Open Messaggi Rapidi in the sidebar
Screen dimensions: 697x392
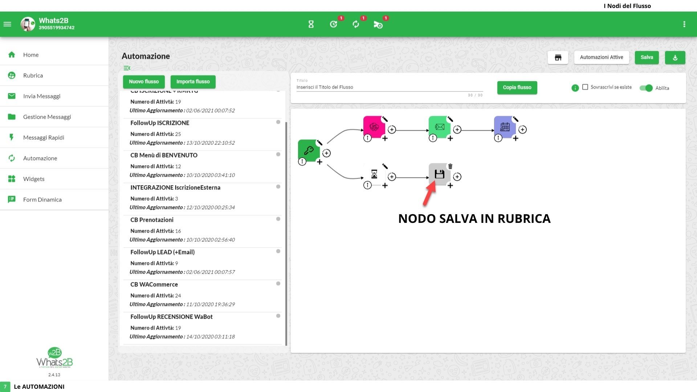[54, 138]
